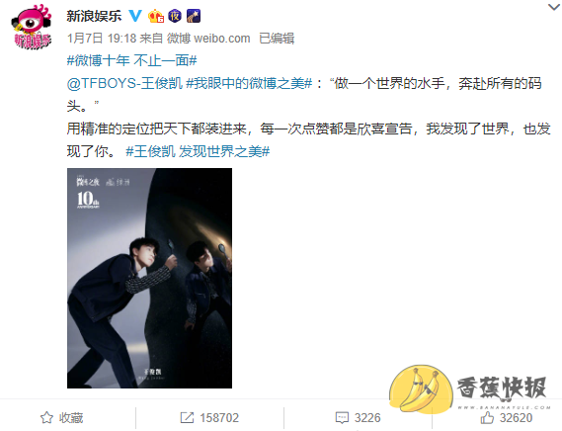The height and width of the screenshot is (431, 562).
Task: Click the purple 夜 badge icon
Action: click(x=175, y=16)
